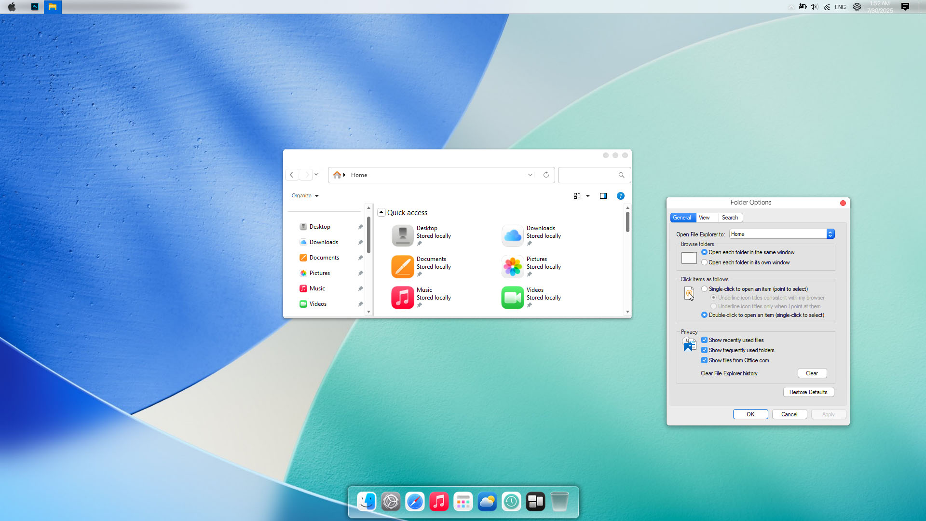The height and width of the screenshot is (521, 926).
Task: Switch to the Search tab
Action: pyautogui.click(x=730, y=218)
